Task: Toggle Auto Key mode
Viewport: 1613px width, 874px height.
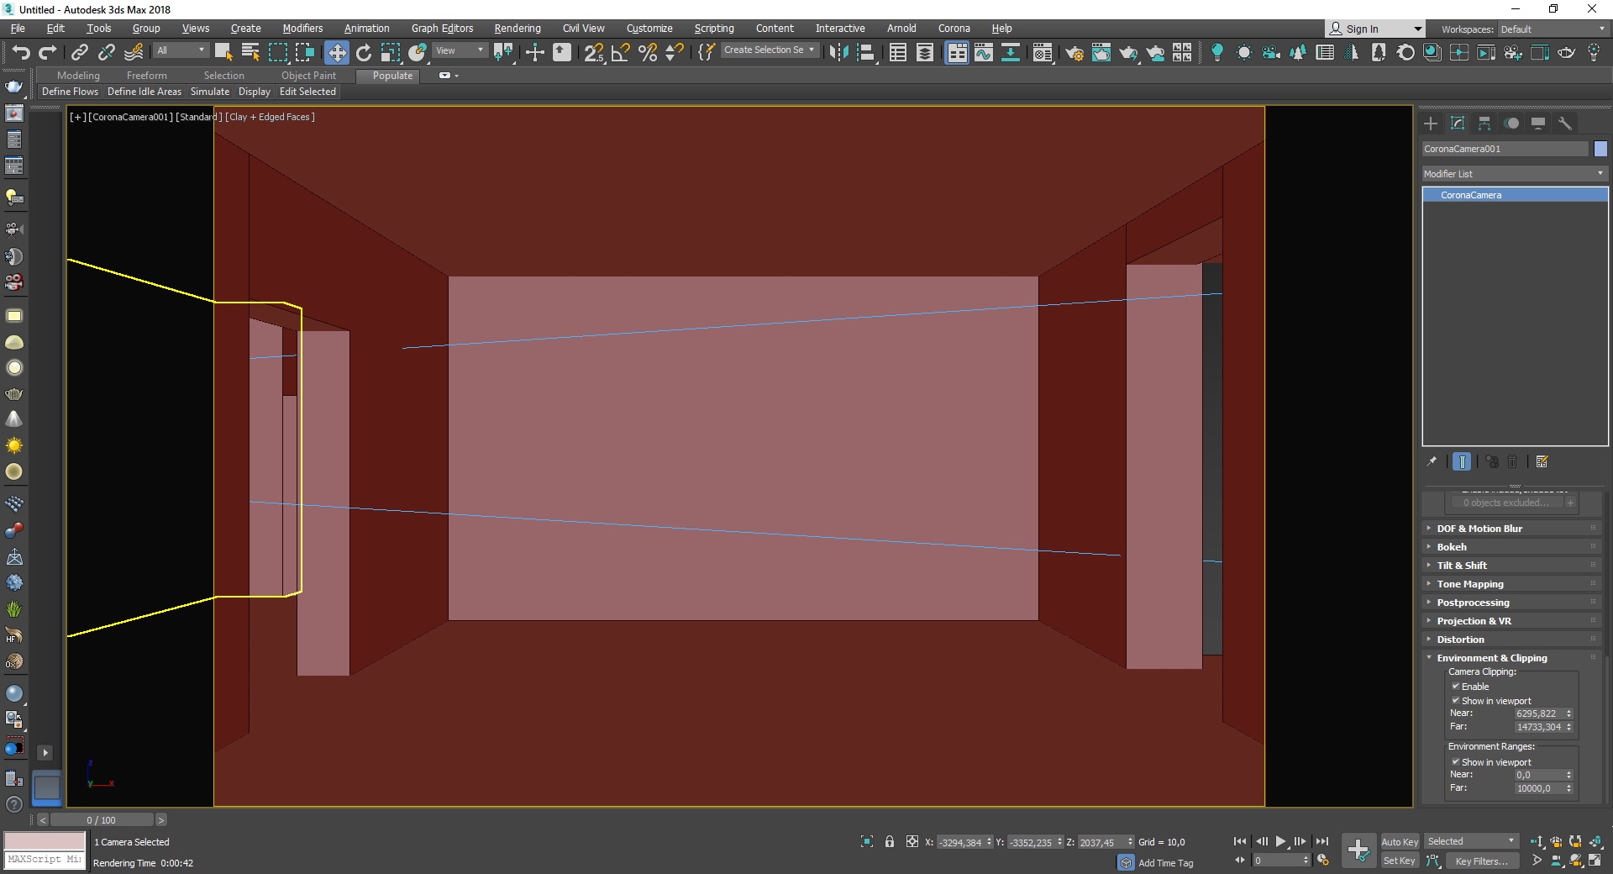Action: click(x=1400, y=841)
